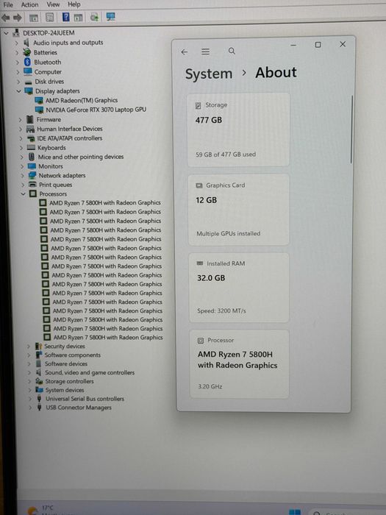Click "59 GB of 477 GB used" text
This screenshot has width=386, height=515.
[x=226, y=154]
